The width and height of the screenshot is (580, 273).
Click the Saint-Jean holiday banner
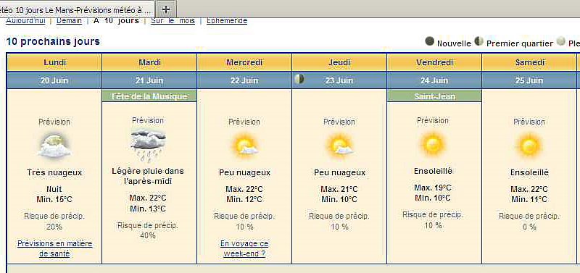[x=434, y=96]
